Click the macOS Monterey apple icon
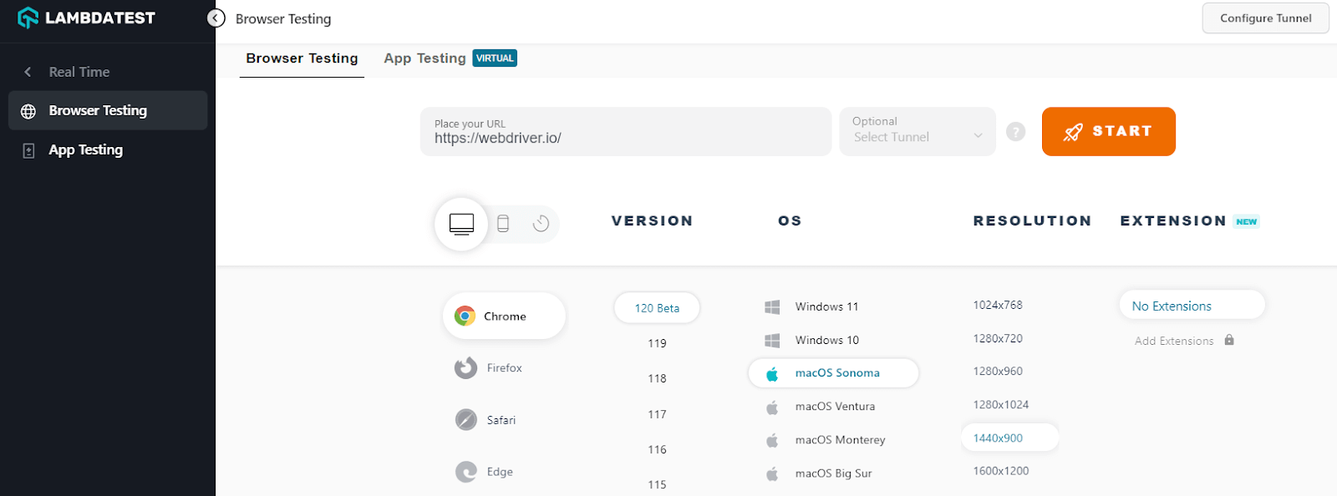 (x=772, y=440)
